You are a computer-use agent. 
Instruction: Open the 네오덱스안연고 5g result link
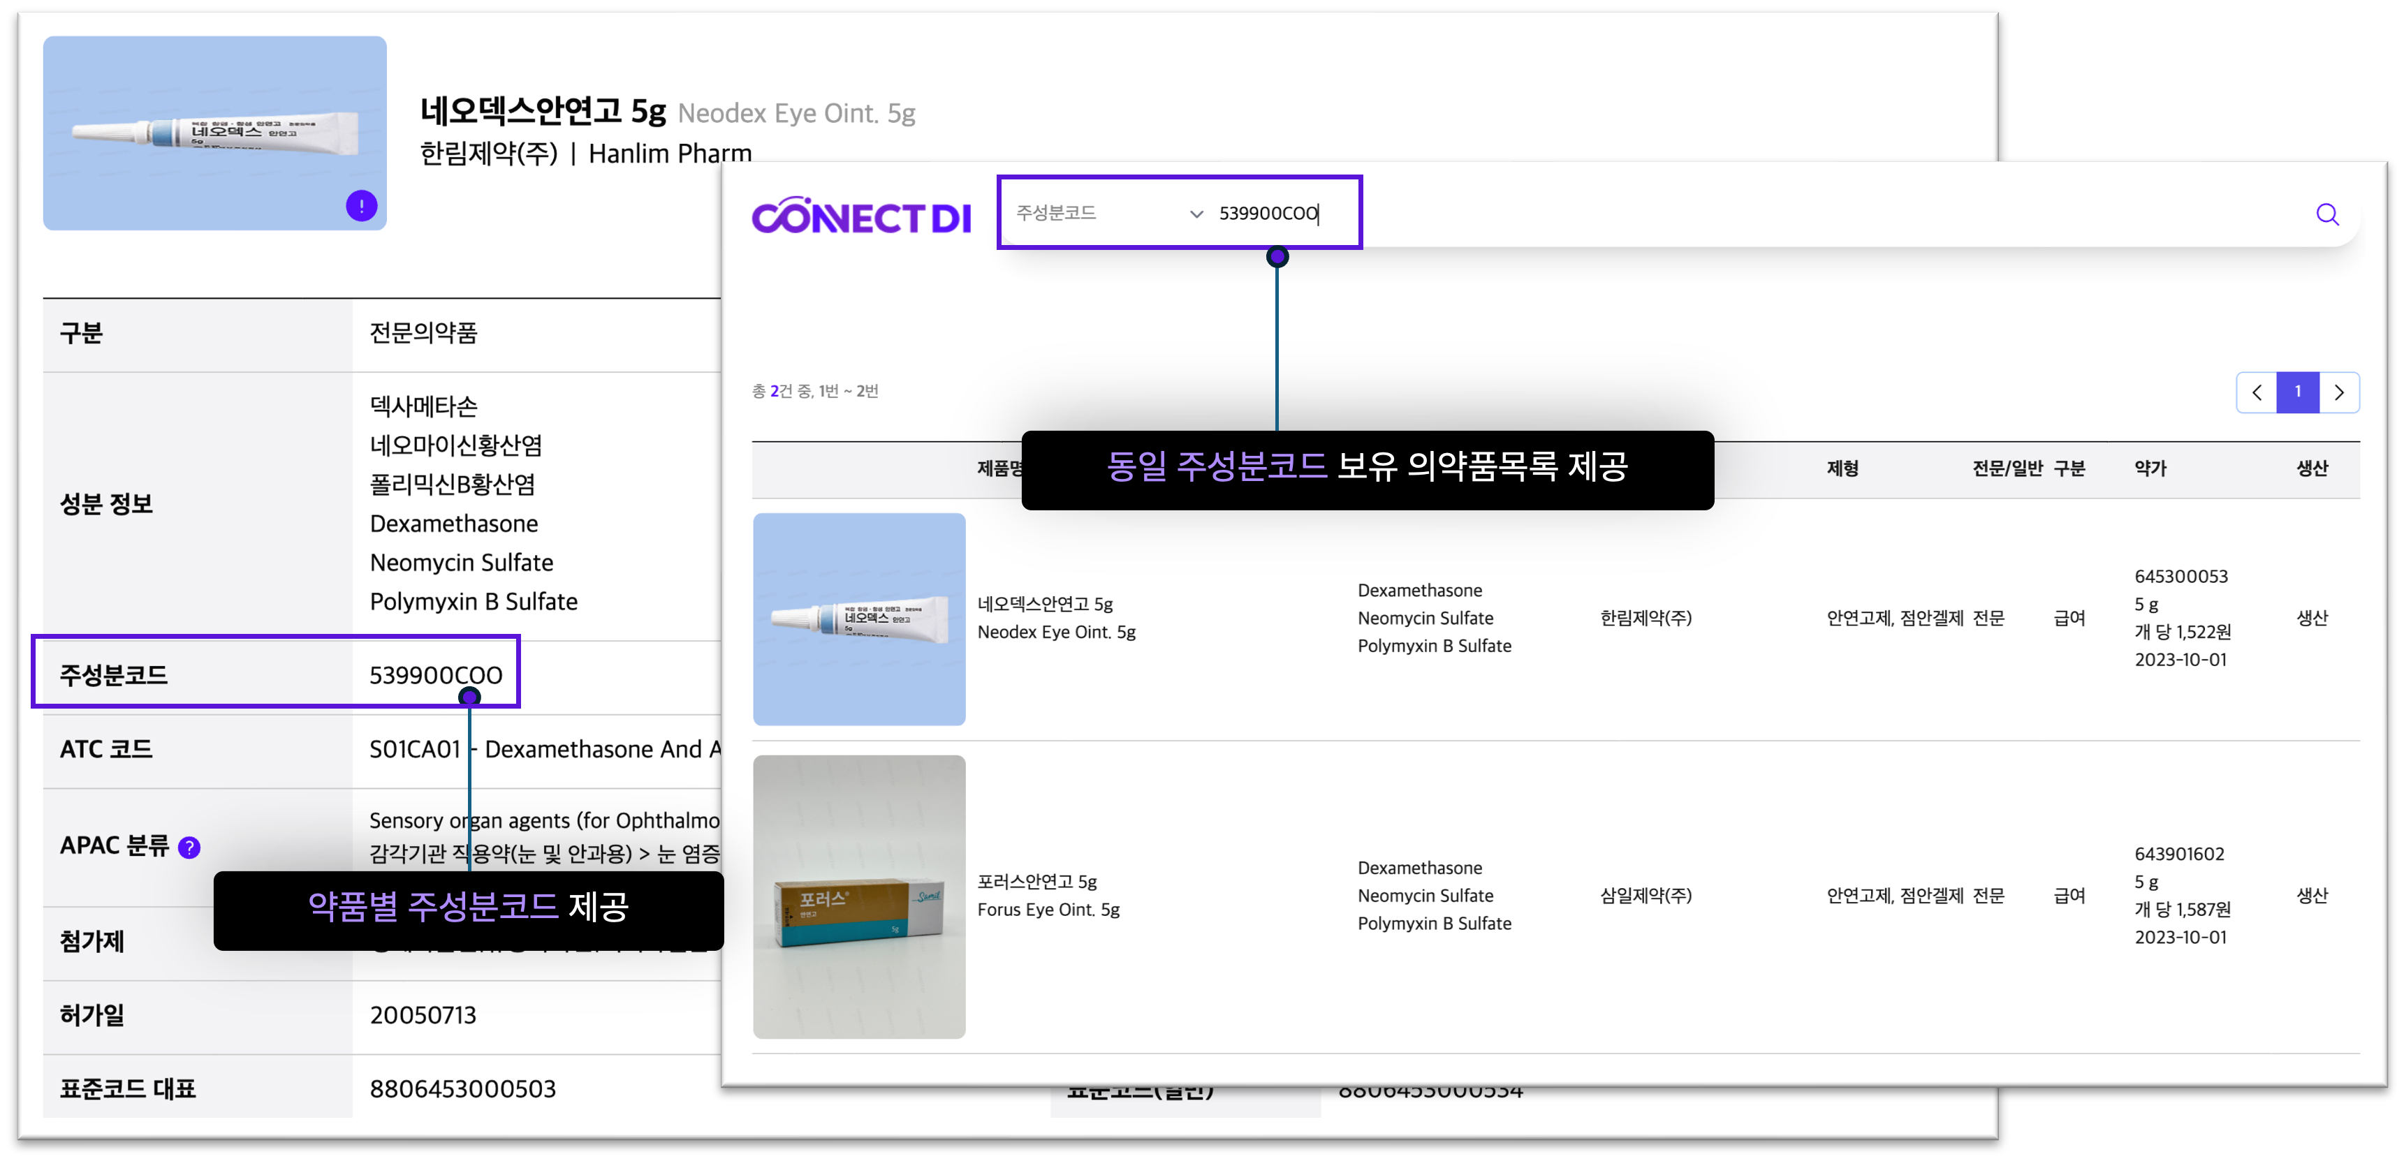(1044, 605)
